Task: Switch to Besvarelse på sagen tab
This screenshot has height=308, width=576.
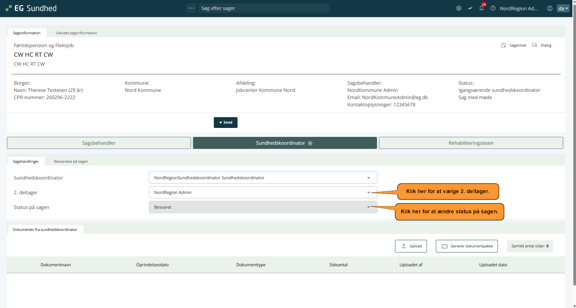Action: click(71, 162)
